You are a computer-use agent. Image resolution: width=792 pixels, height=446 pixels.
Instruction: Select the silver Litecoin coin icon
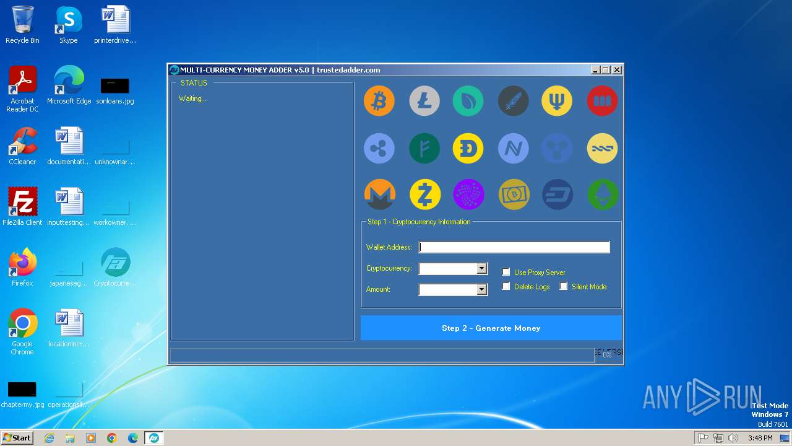click(x=424, y=101)
